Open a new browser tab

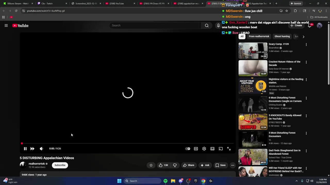(276, 4)
